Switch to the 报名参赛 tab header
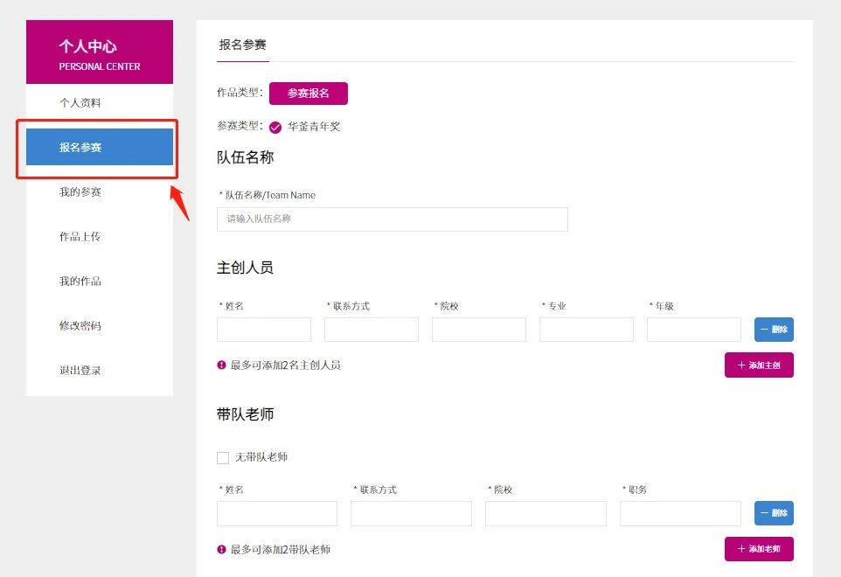This screenshot has height=577, width=841. [x=242, y=45]
